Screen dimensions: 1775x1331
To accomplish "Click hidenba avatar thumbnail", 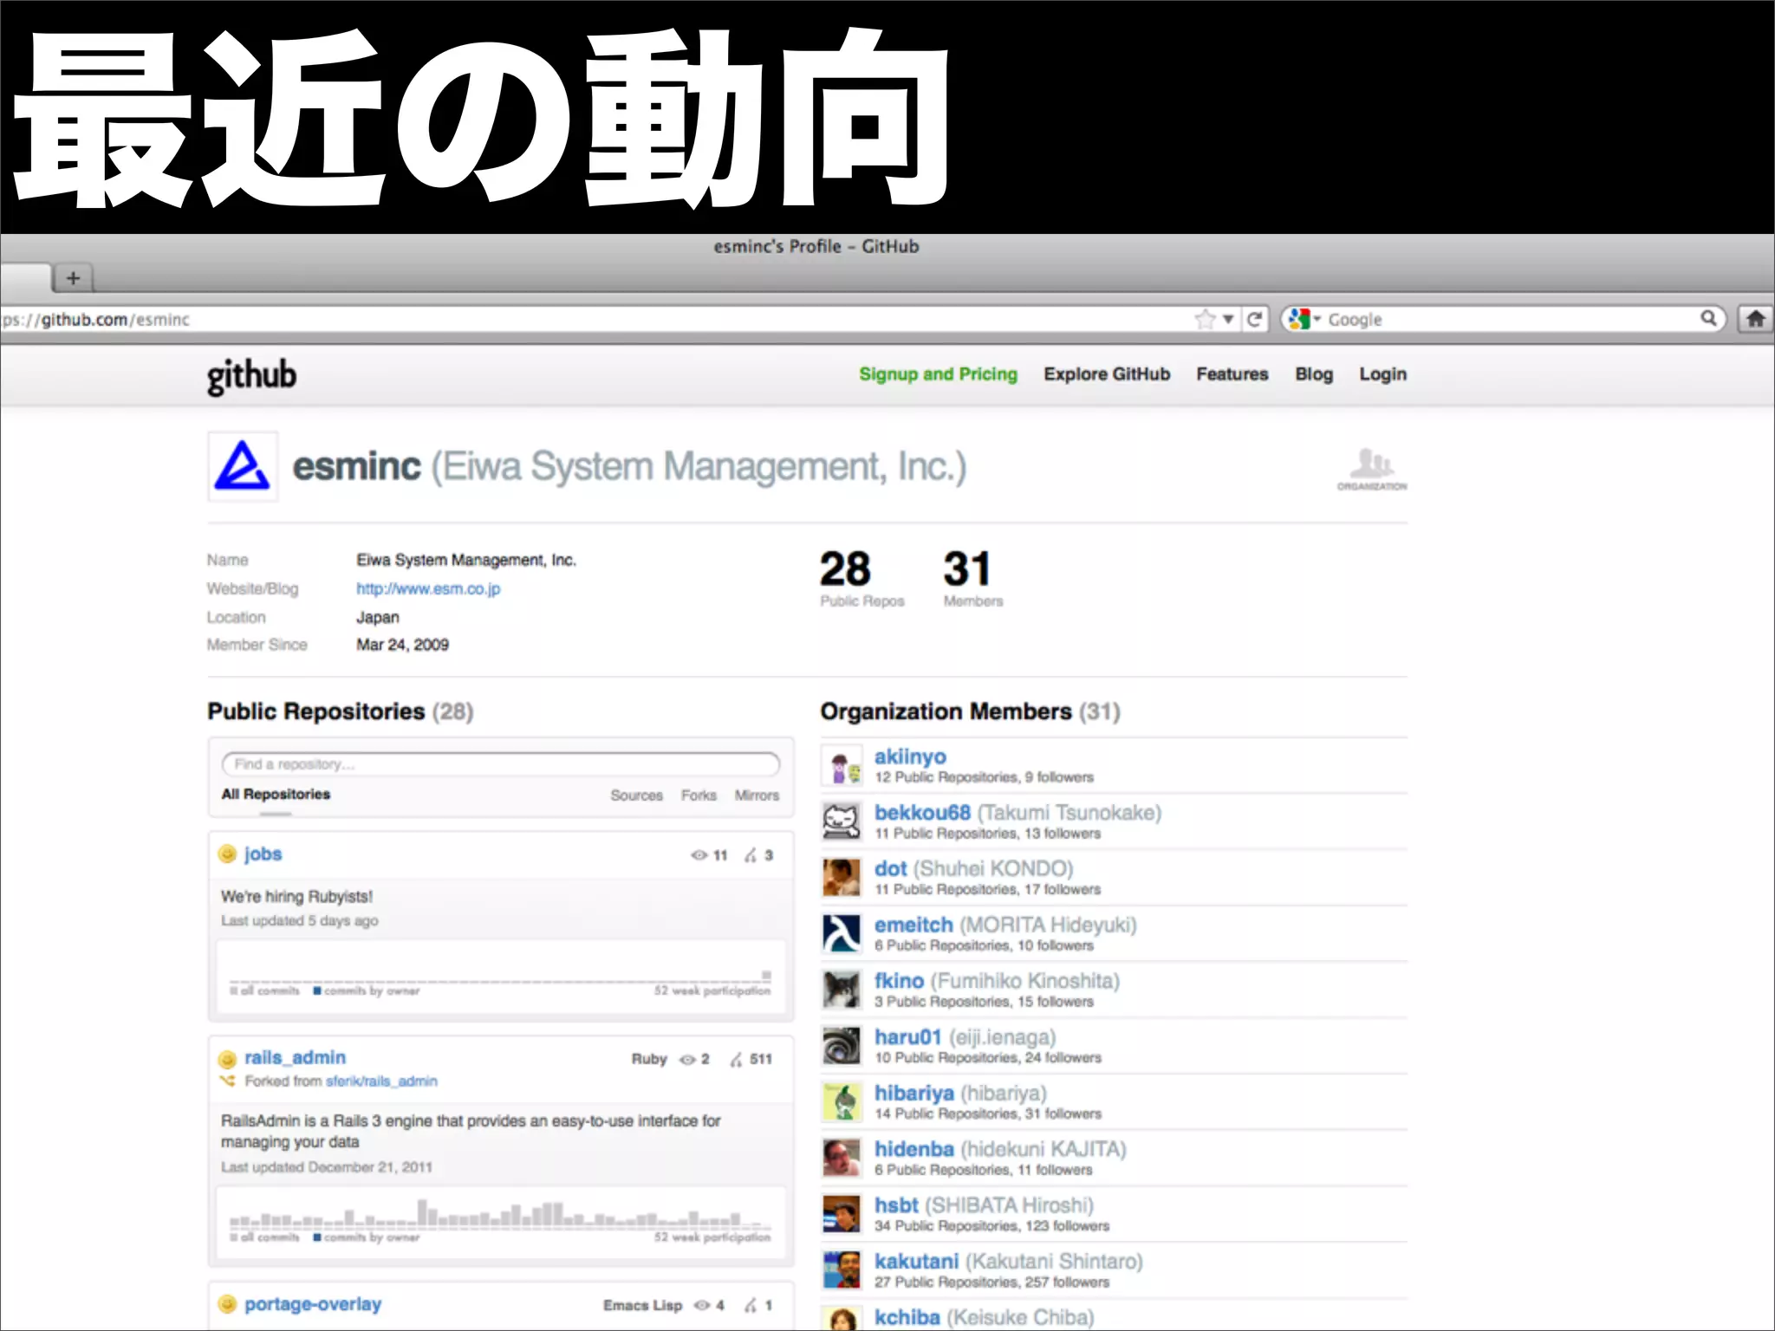I will [x=842, y=1158].
